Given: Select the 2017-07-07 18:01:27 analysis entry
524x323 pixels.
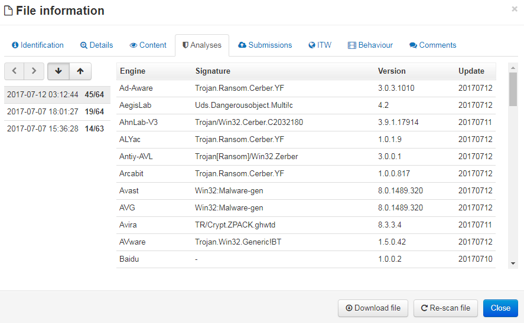Looking at the screenshot, I should 56,111.
